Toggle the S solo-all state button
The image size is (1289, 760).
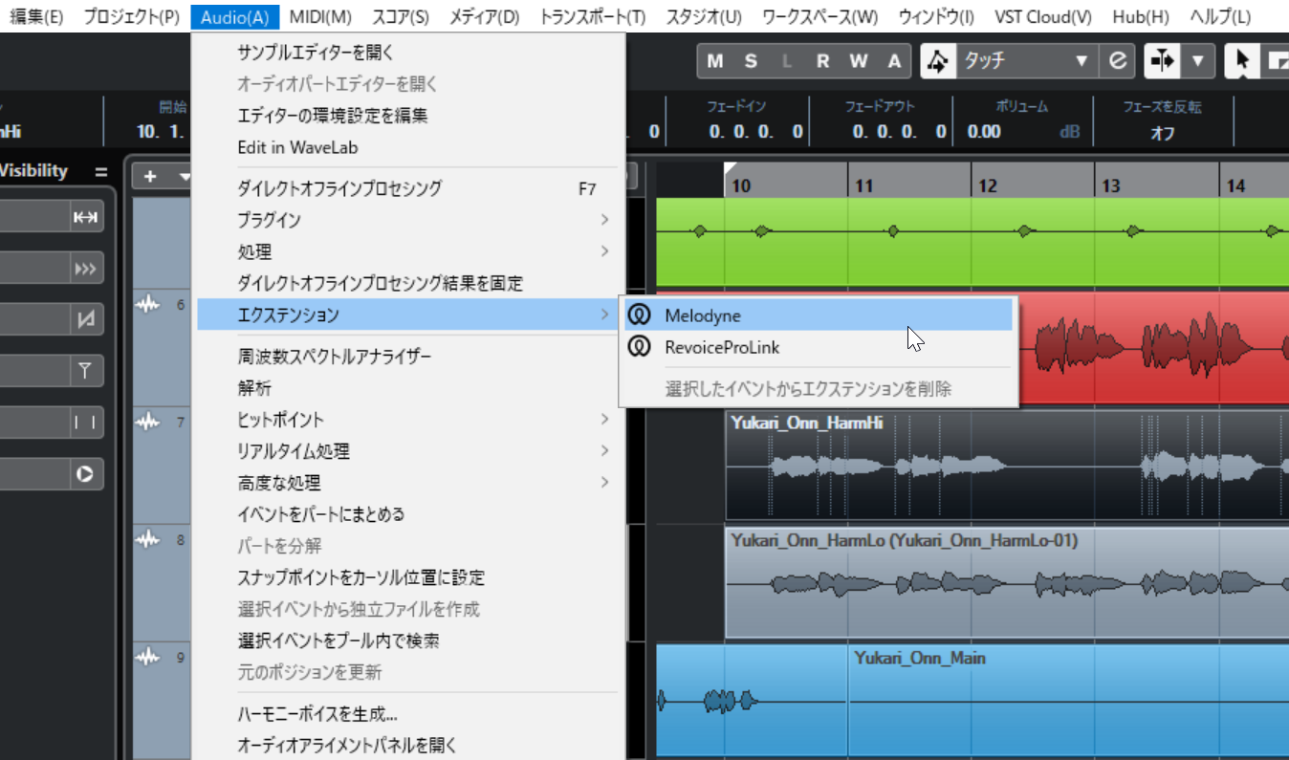[x=751, y=61]
